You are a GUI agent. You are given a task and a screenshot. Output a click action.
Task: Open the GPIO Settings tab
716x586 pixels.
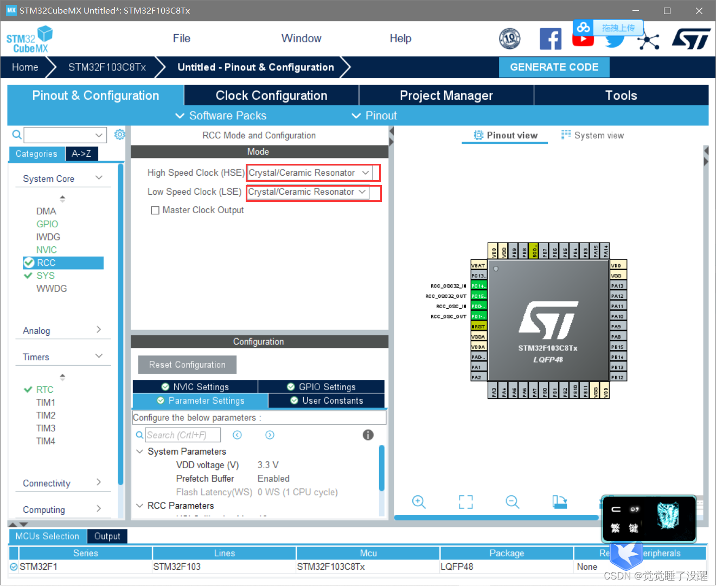pyautogui.click(x=321, y=387)
